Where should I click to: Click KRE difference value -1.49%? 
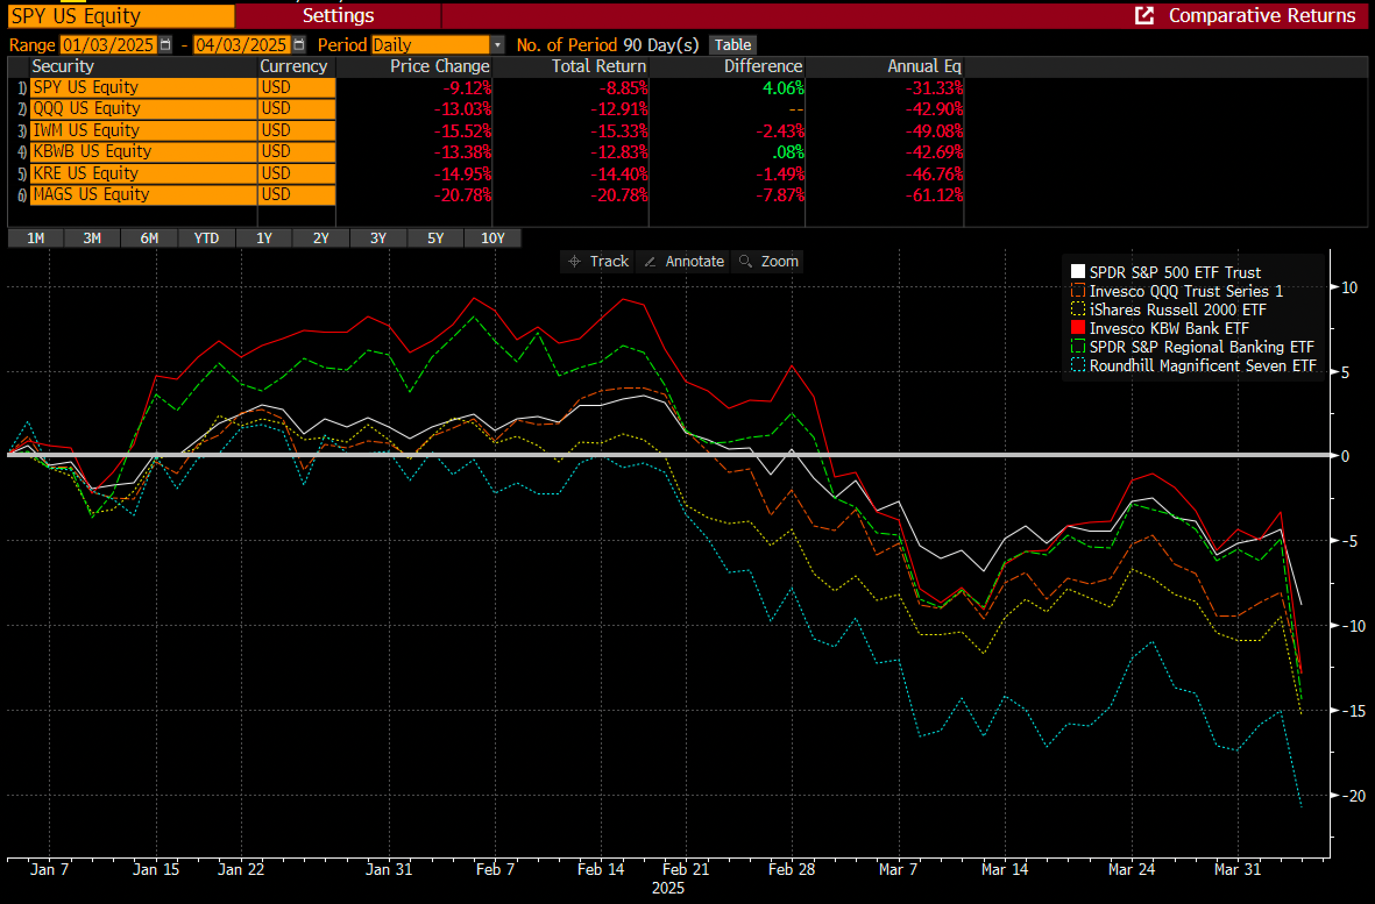tap(779, 173)
